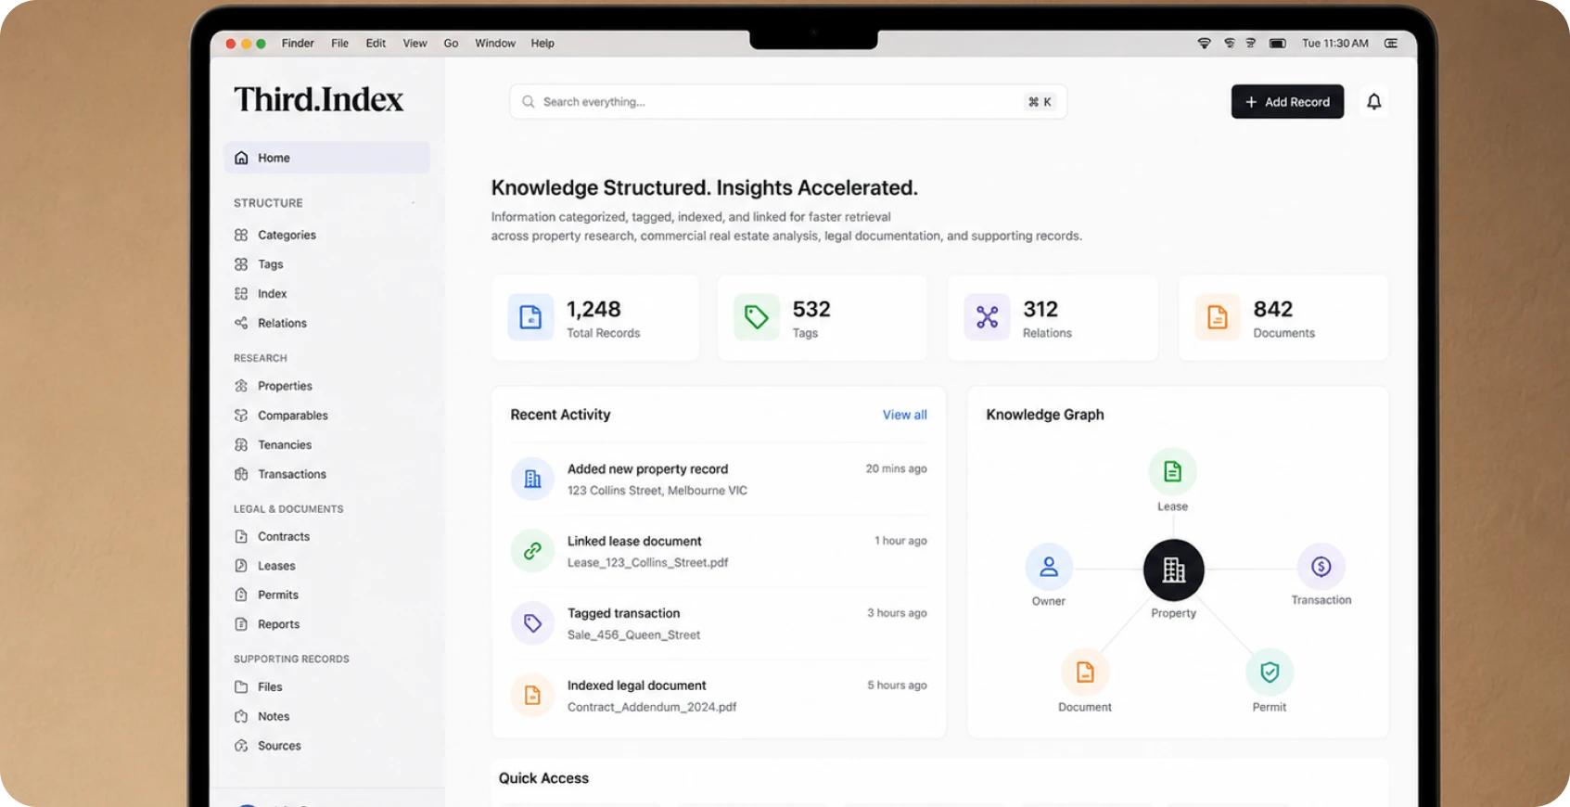Select the Lease node in Knowledge Graph
The image size is (1570, 807).
(1172, 472)
